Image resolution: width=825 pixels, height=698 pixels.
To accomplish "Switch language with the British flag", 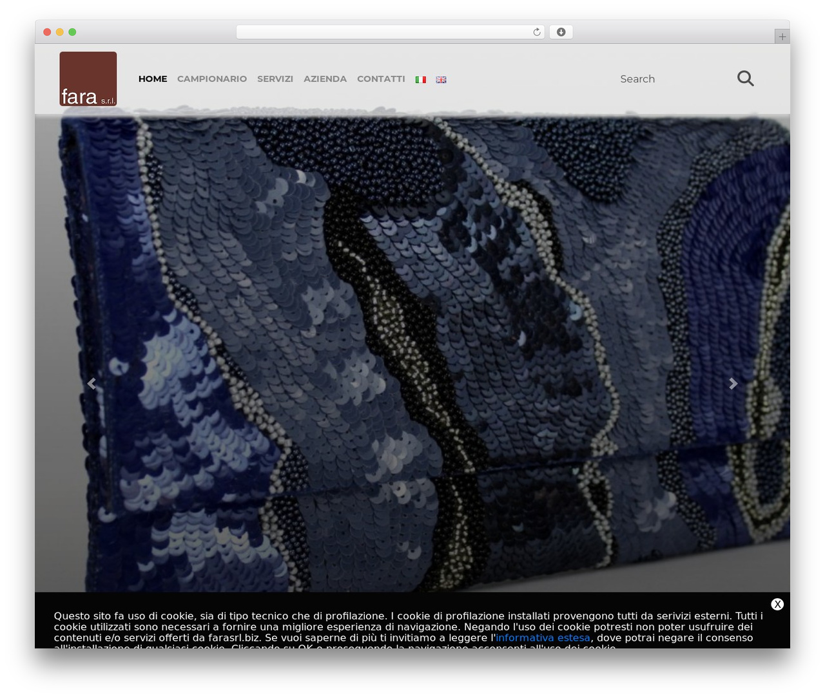I will pyautogui.click(x=441, y=80).
